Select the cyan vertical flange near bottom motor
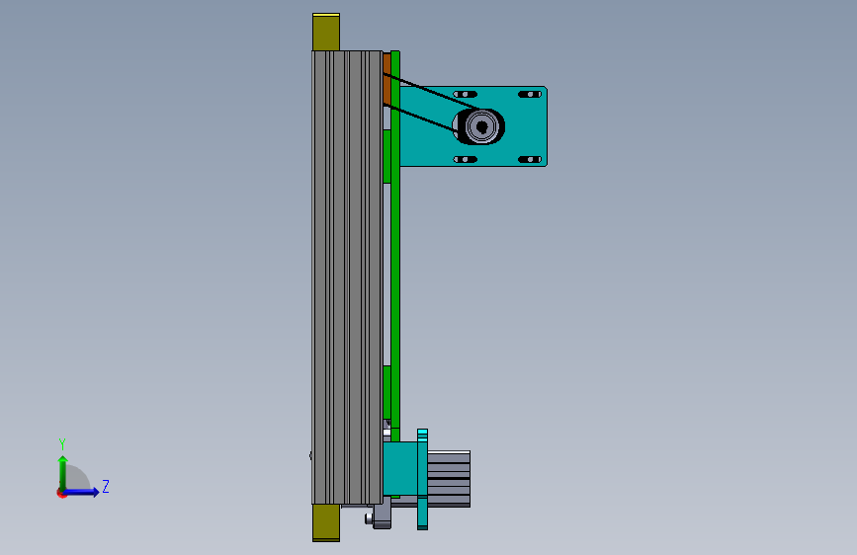857x555 pixels. (422, 480)
